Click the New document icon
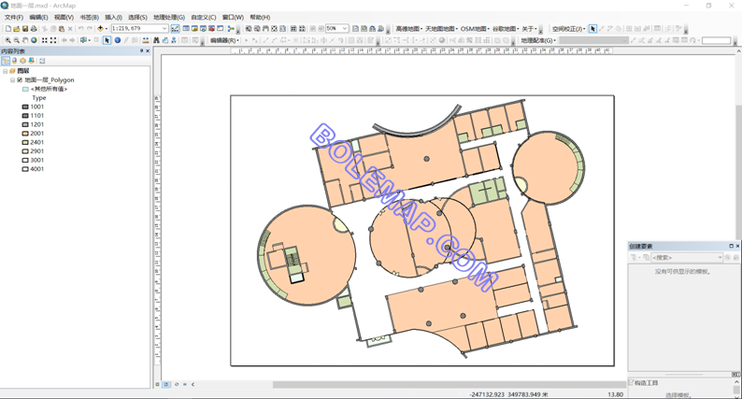Viewport: 742px width, 399px height. click(8, 29)
